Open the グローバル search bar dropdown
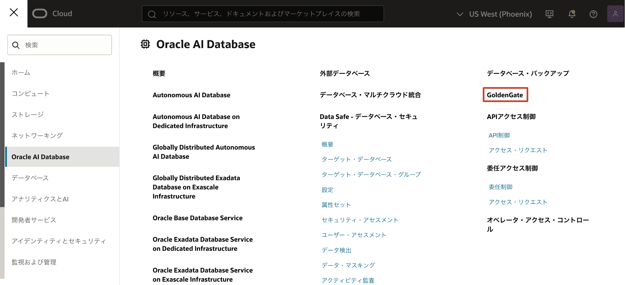 pyautogui.click(x=262, y=14)
